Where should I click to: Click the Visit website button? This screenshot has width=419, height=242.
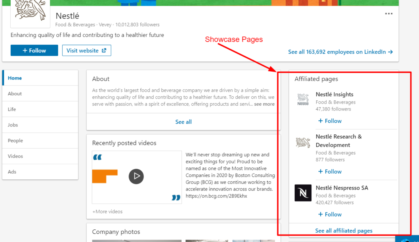tap(87, 50)
